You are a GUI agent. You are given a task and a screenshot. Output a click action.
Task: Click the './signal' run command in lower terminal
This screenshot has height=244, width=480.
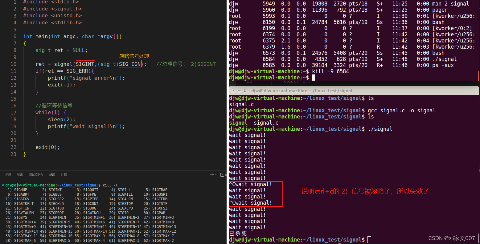point(380,129)
